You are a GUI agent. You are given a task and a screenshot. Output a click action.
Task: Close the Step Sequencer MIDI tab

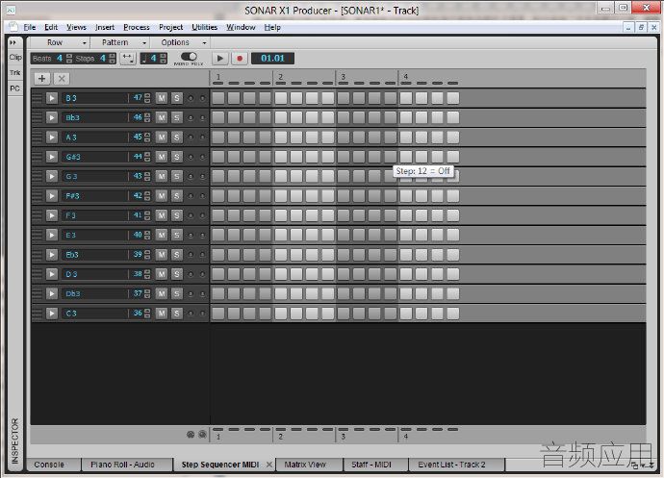click(269, 465)
